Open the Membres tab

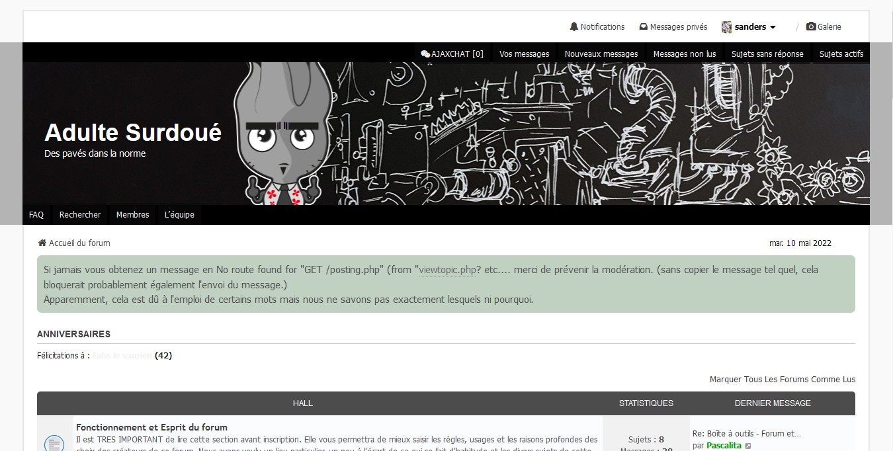click(132, 215)
